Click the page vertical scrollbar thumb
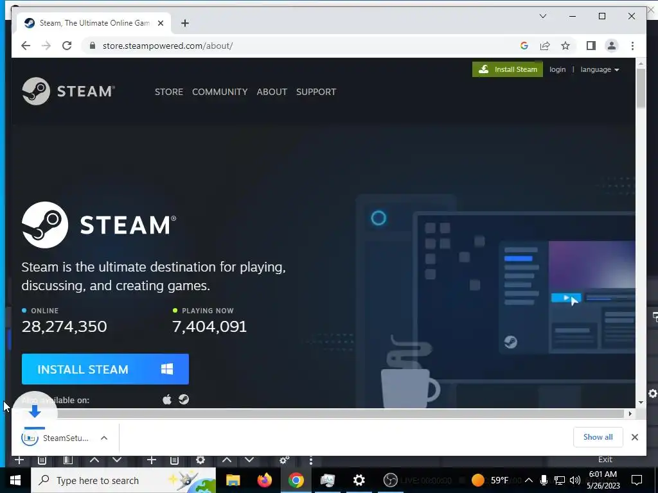This screenshot has width=658, height=493. (641, 87)
